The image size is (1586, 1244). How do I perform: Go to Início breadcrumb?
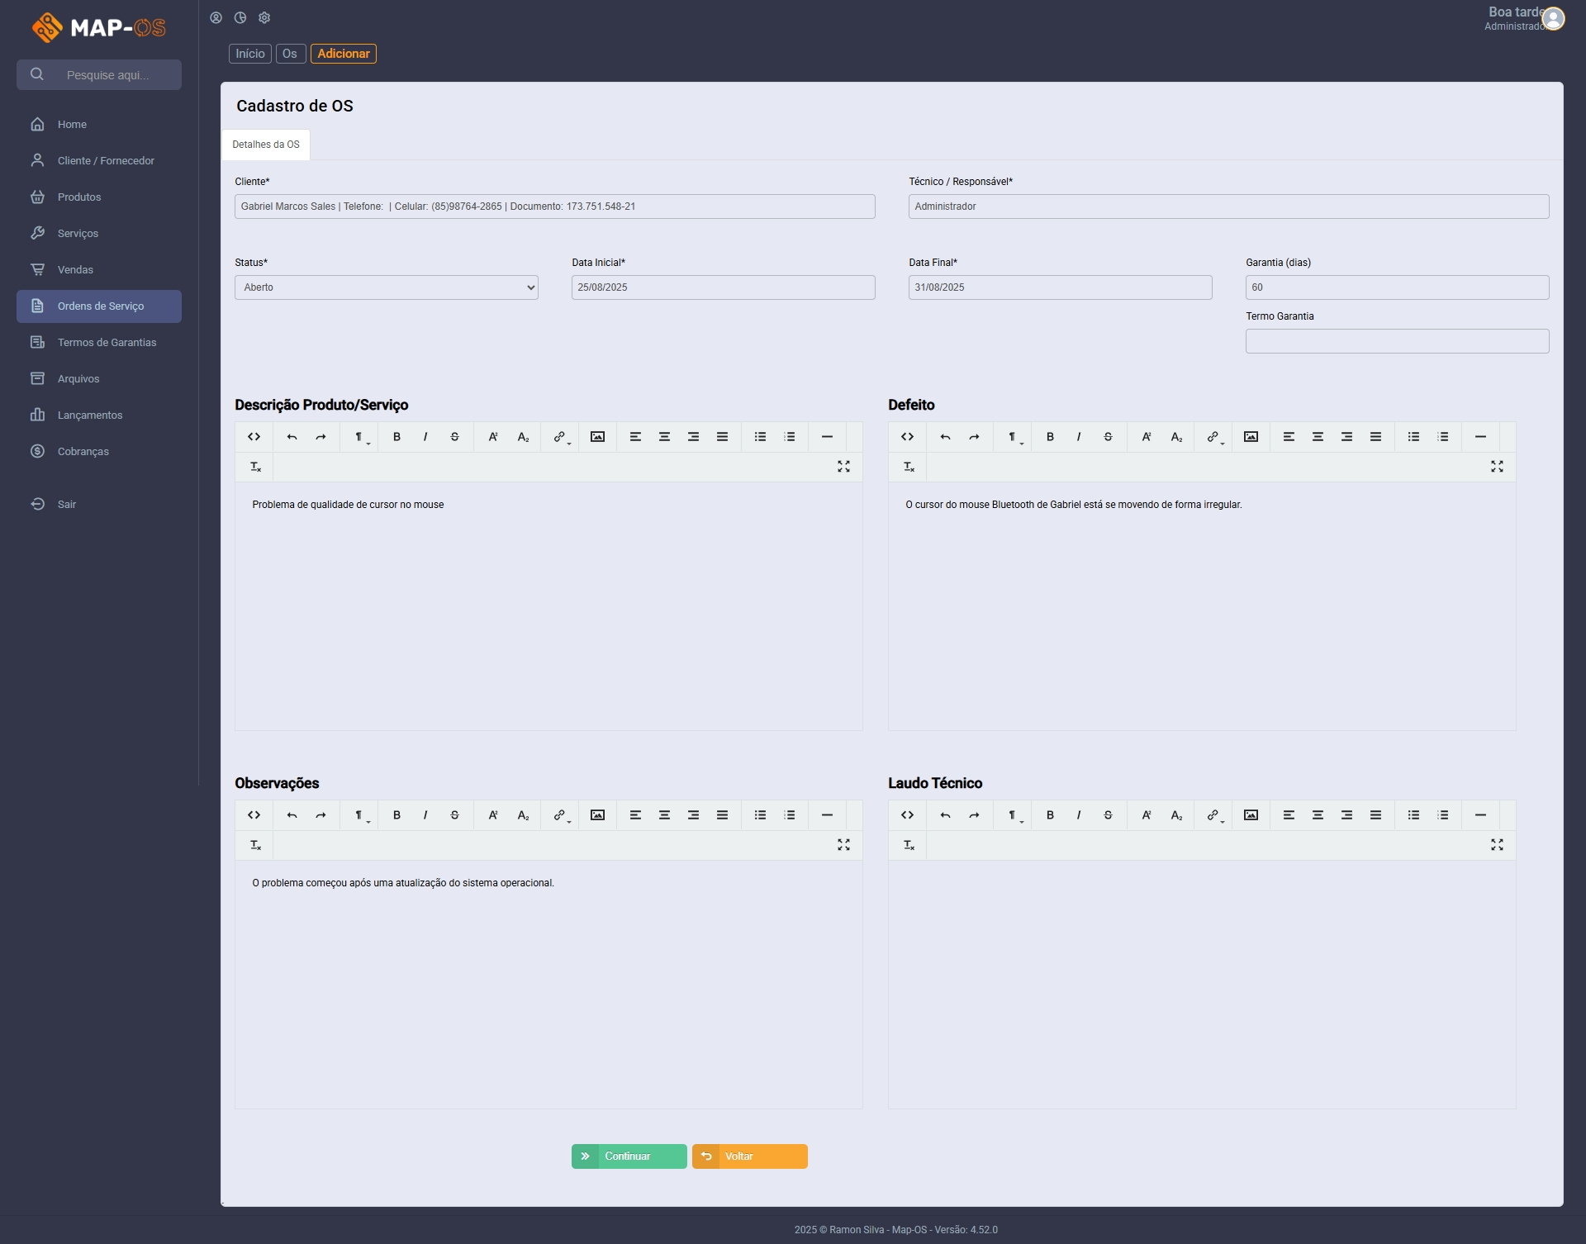(249, 54)
